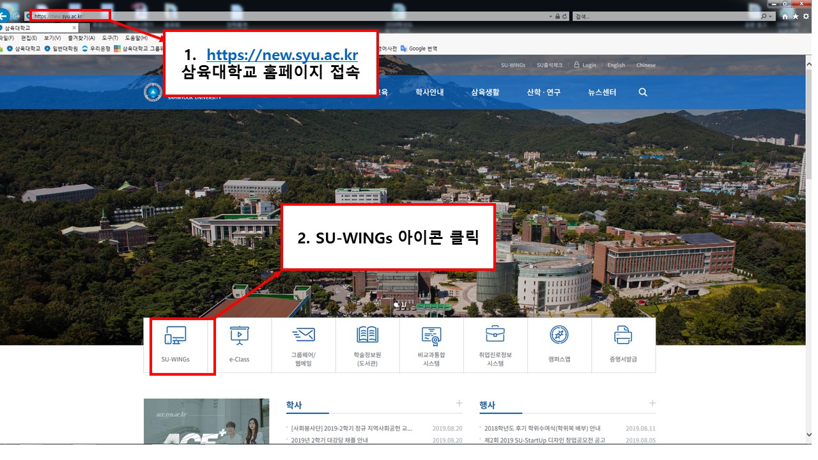Open the SU-WINGs quick menu icon
Image resolution: width=818 pixels, height=460 pixels.
(x=175, y=335)
